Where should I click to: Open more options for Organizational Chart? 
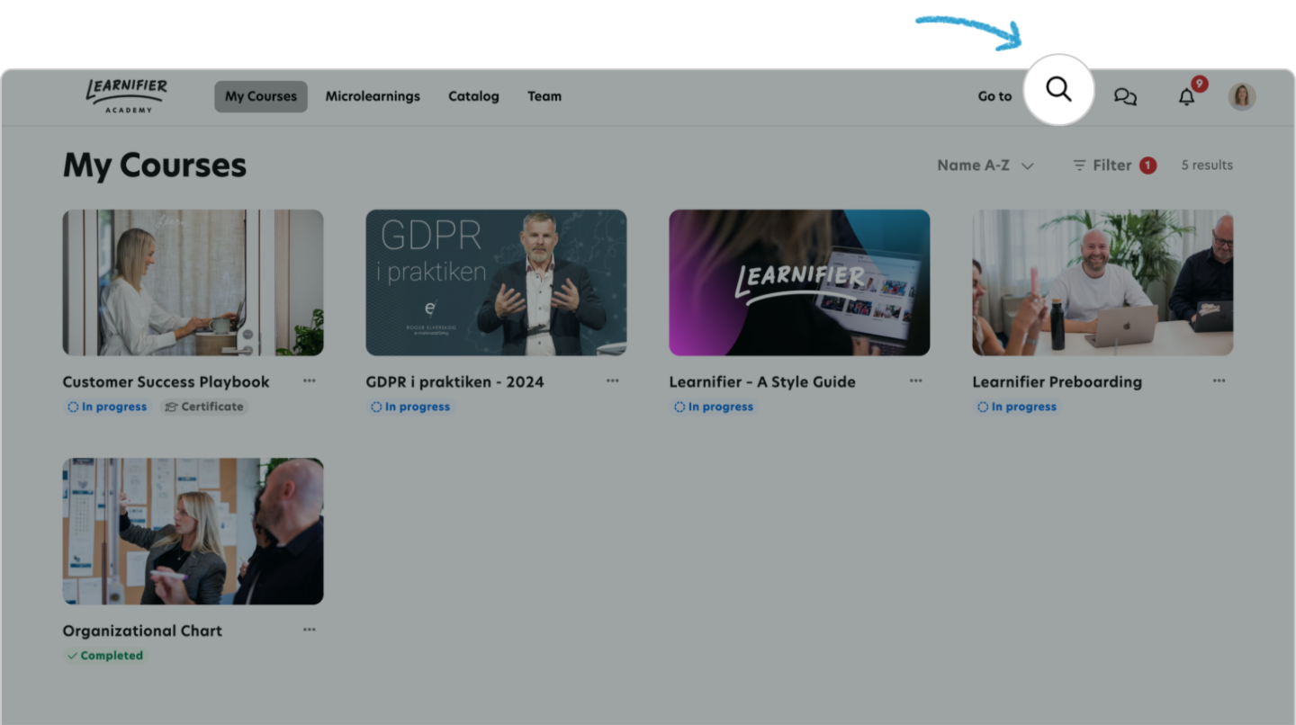click(x=310, y=630)
